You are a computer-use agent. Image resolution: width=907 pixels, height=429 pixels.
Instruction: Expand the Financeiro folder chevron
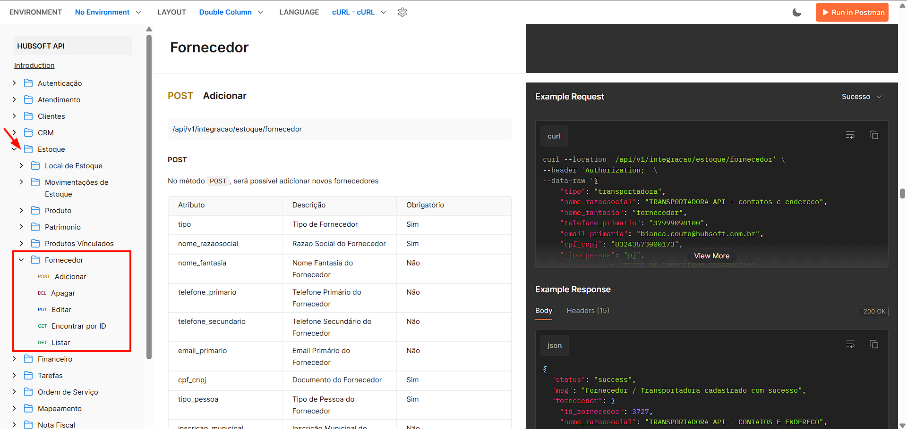point(14,359)
